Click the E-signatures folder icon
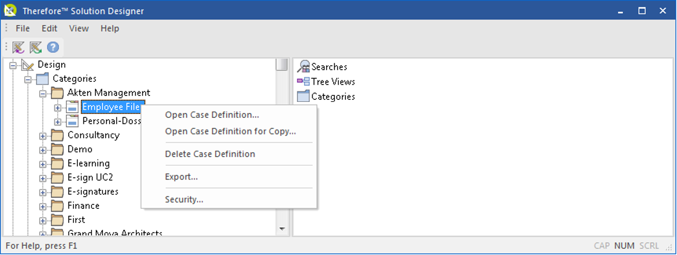 coord(57,191)
